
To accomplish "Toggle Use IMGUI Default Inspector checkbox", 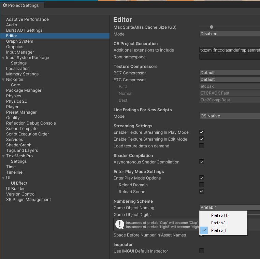I will click(202, 251).
